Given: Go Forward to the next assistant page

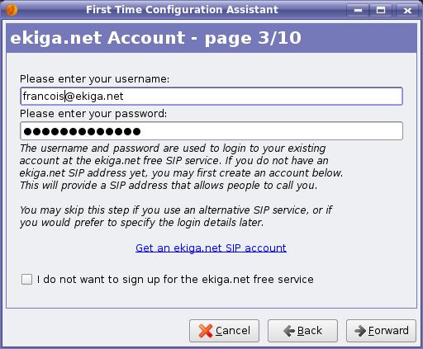Looking at the screenshot, I should [381, 331].
